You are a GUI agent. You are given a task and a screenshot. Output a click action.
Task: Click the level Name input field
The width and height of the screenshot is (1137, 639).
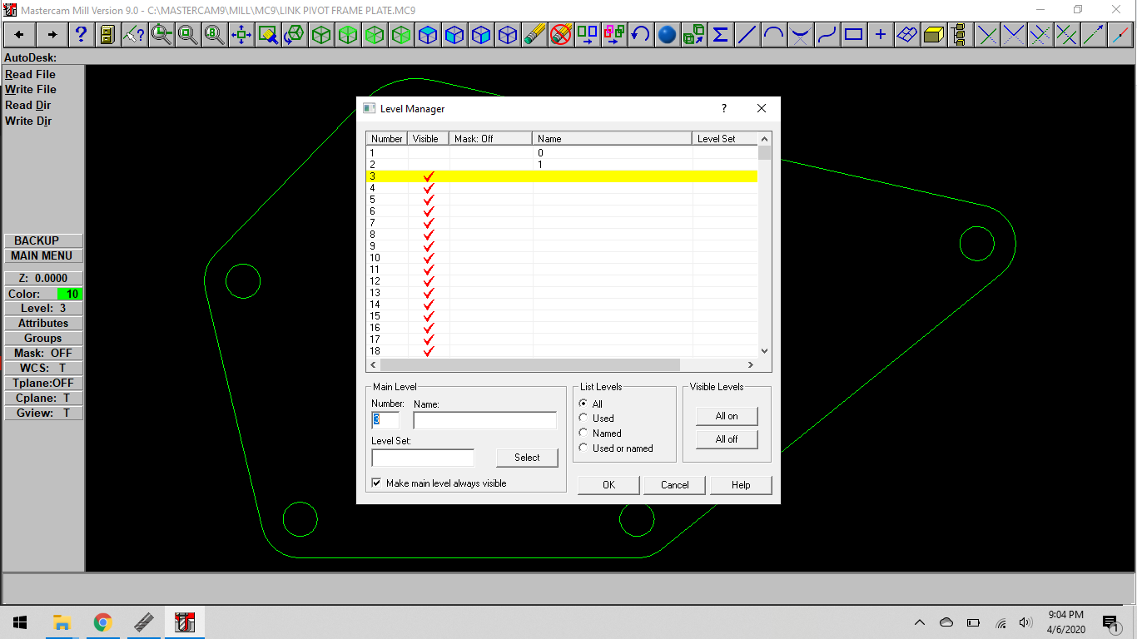(x=484, y=420)
